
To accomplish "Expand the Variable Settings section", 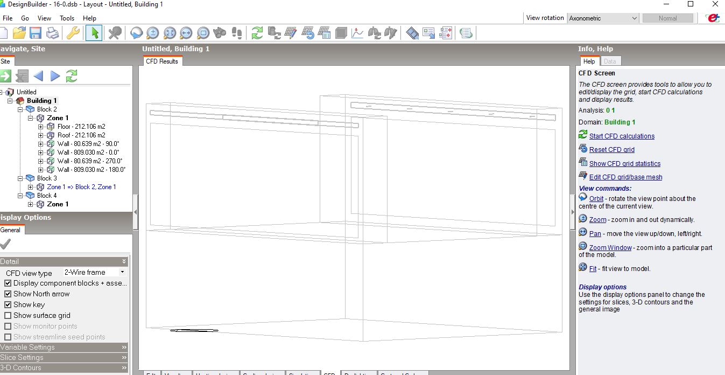I will point(64,347).
